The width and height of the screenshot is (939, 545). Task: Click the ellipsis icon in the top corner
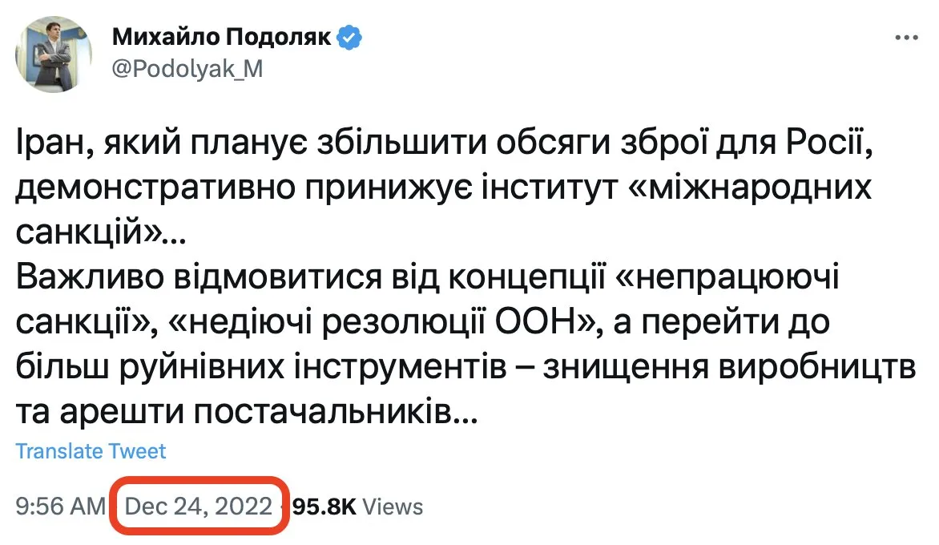(906, 35)
